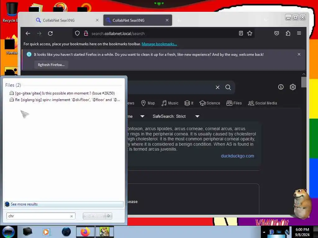The image size is (318, 238).
Task: Open Pocket save icon
Action: 277,33
